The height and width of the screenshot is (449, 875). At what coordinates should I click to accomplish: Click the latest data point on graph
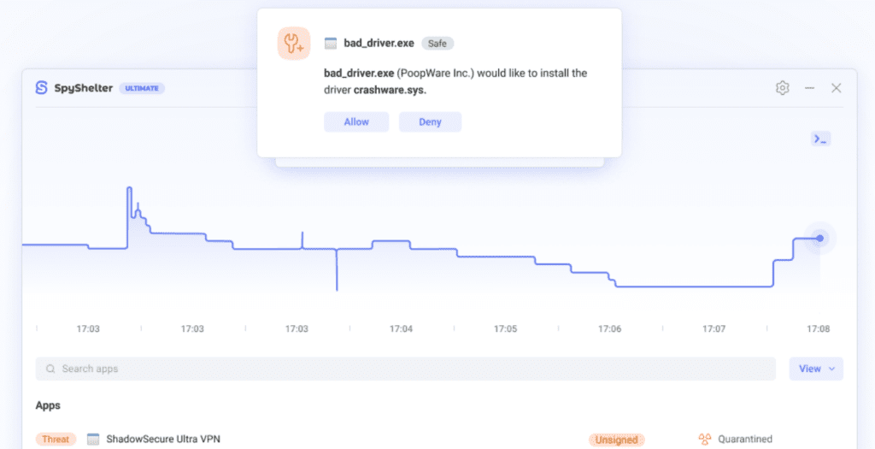pyautogui.click(x=819, y=238)
